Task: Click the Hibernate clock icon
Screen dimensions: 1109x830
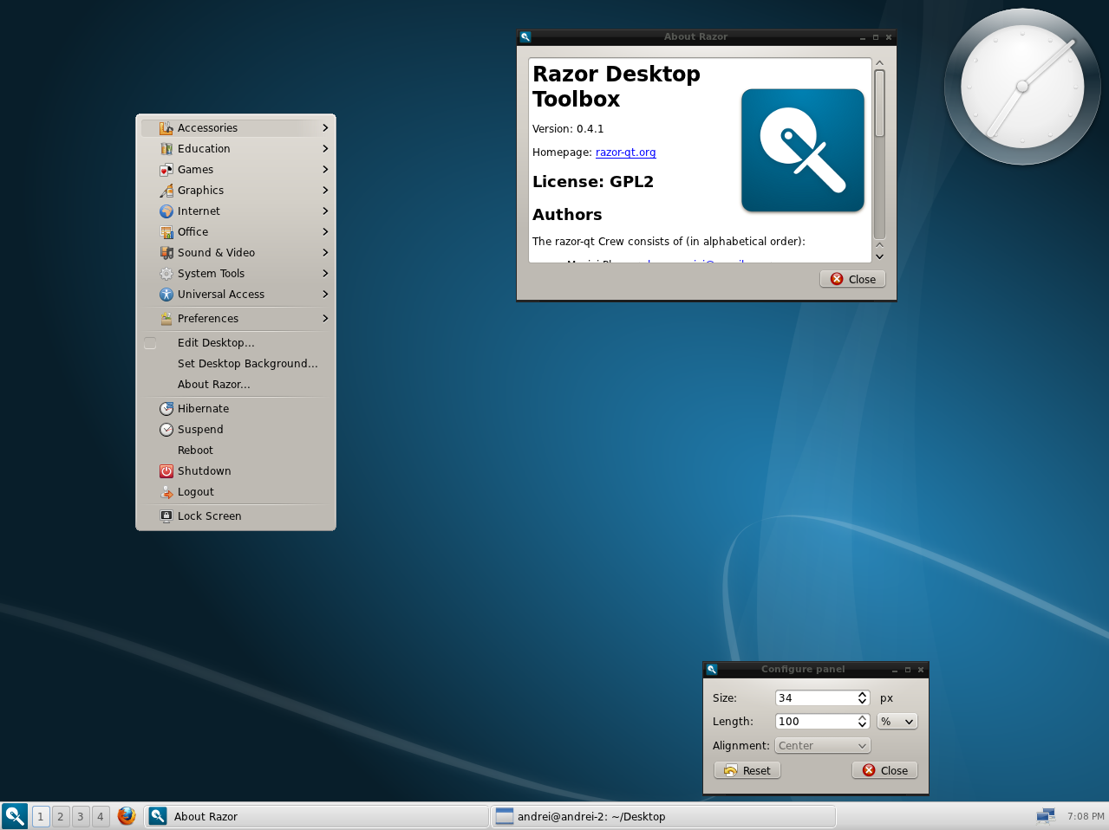Action: pos(166,408)
